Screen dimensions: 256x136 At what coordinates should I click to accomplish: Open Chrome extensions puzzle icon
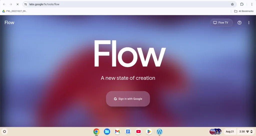coord(242,4)
